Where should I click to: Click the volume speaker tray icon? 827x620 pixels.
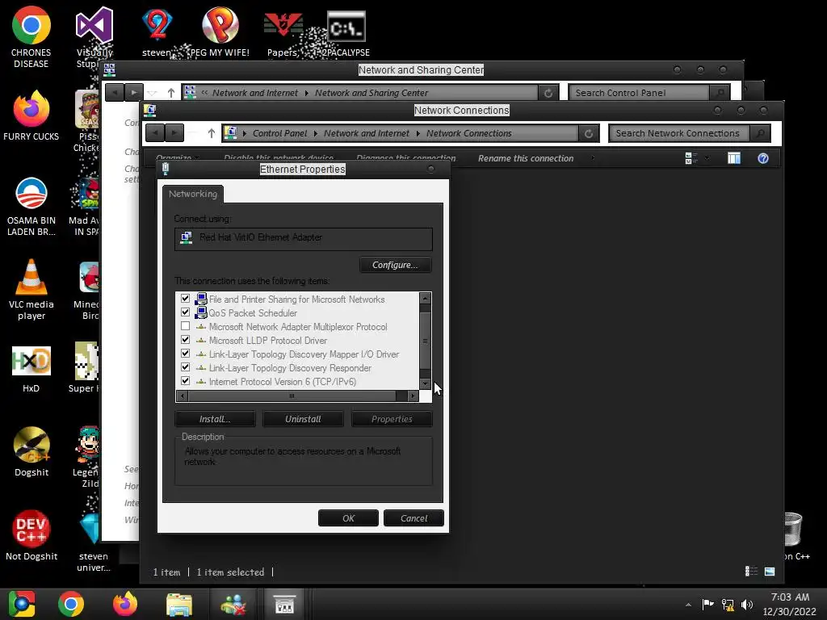[x=747, y=605]
